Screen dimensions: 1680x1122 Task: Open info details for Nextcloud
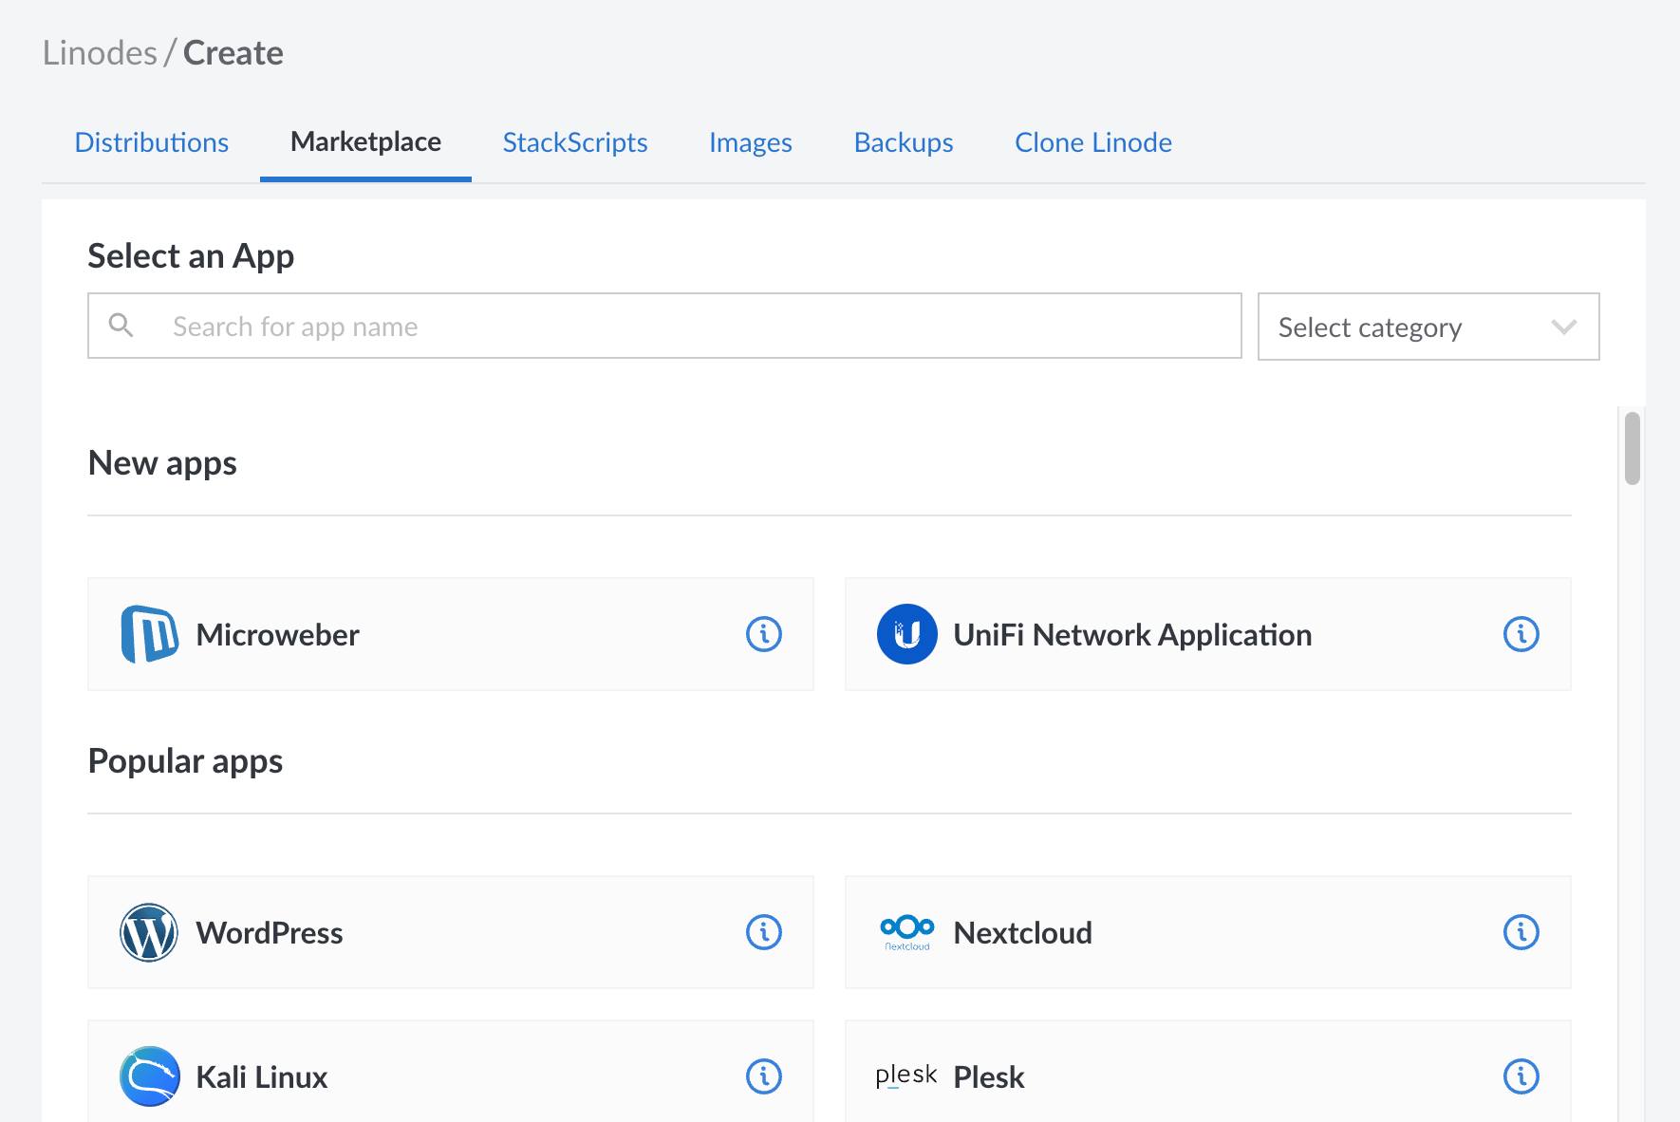(1521, 932)
